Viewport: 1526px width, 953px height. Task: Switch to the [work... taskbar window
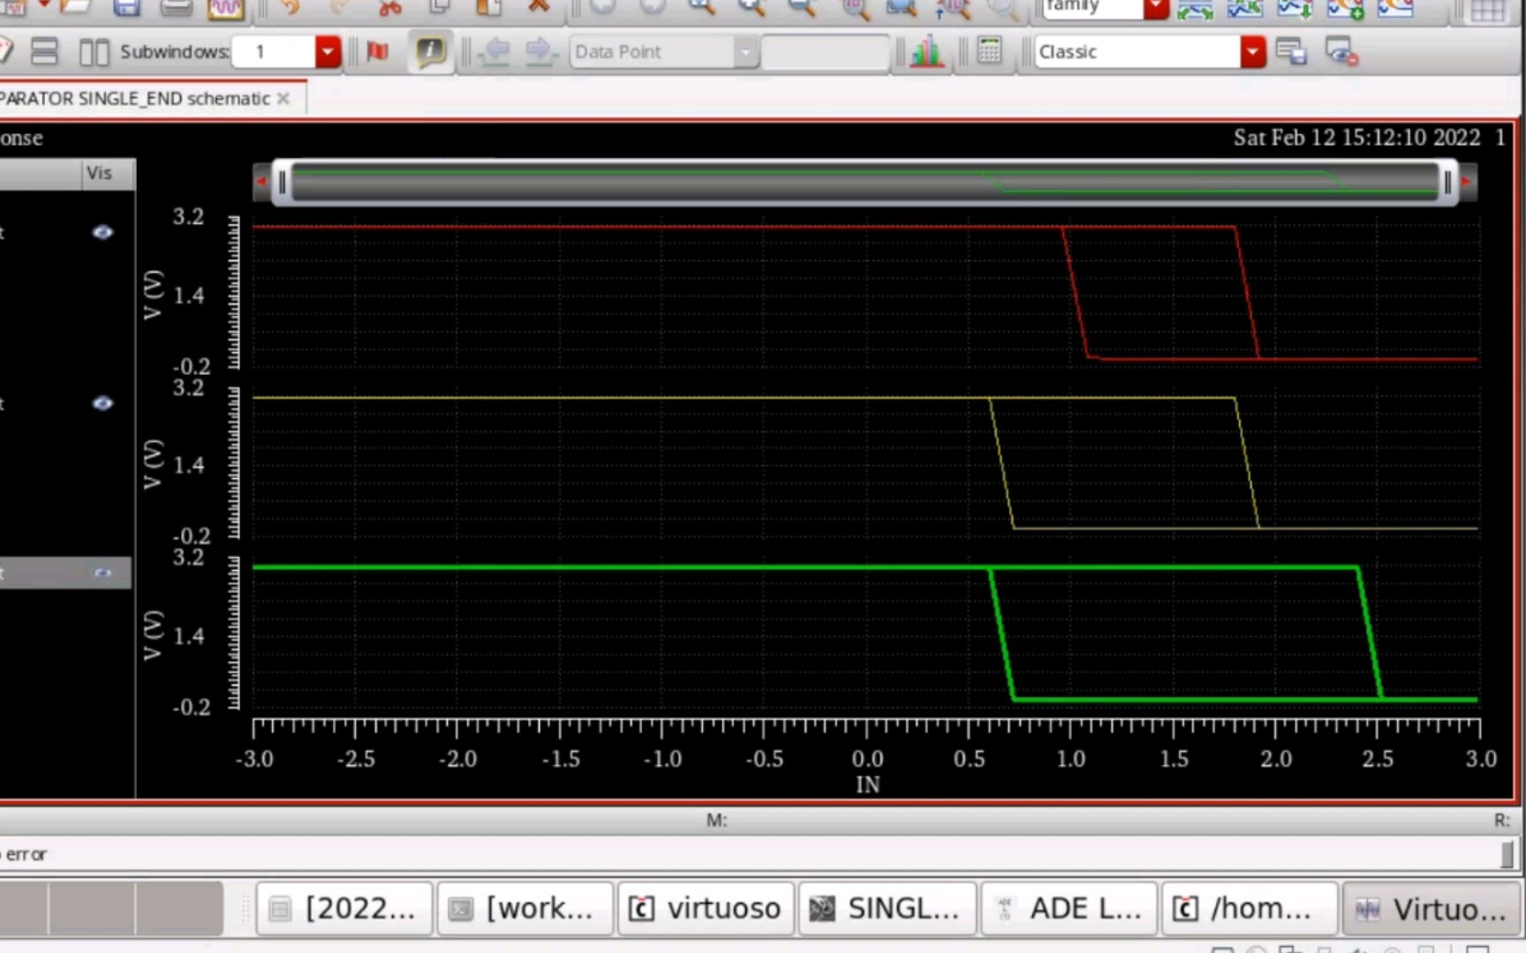pos(525,908)
